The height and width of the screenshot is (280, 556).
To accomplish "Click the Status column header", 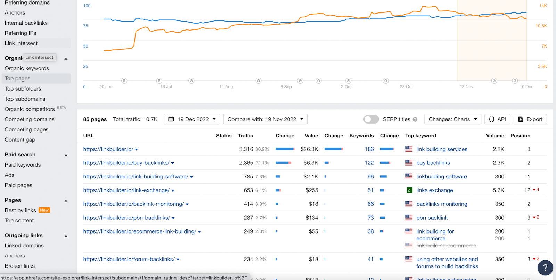I will click(x=224, y=136).
